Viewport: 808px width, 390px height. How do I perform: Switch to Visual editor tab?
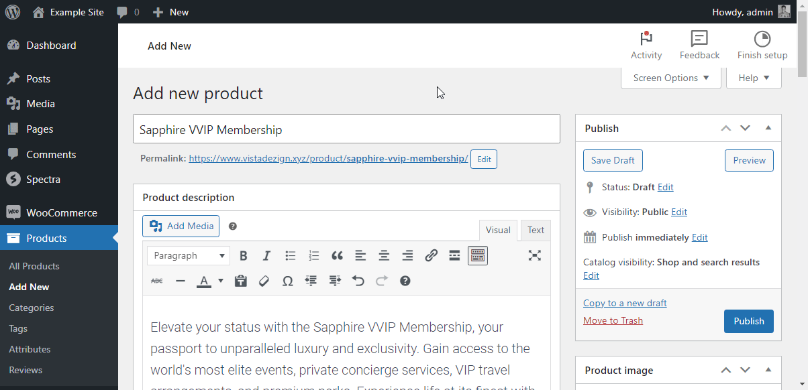tap(498, 231)
